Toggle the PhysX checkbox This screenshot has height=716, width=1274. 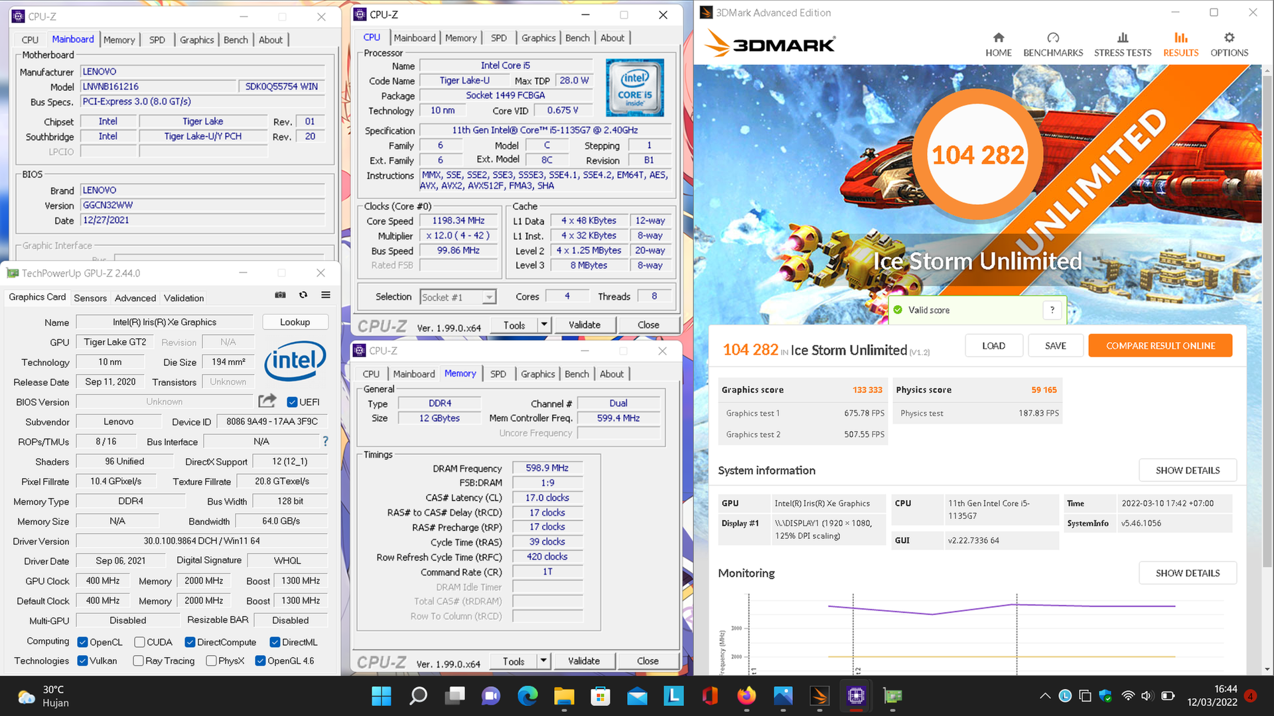pyautogui.click(x=211, y=660)
